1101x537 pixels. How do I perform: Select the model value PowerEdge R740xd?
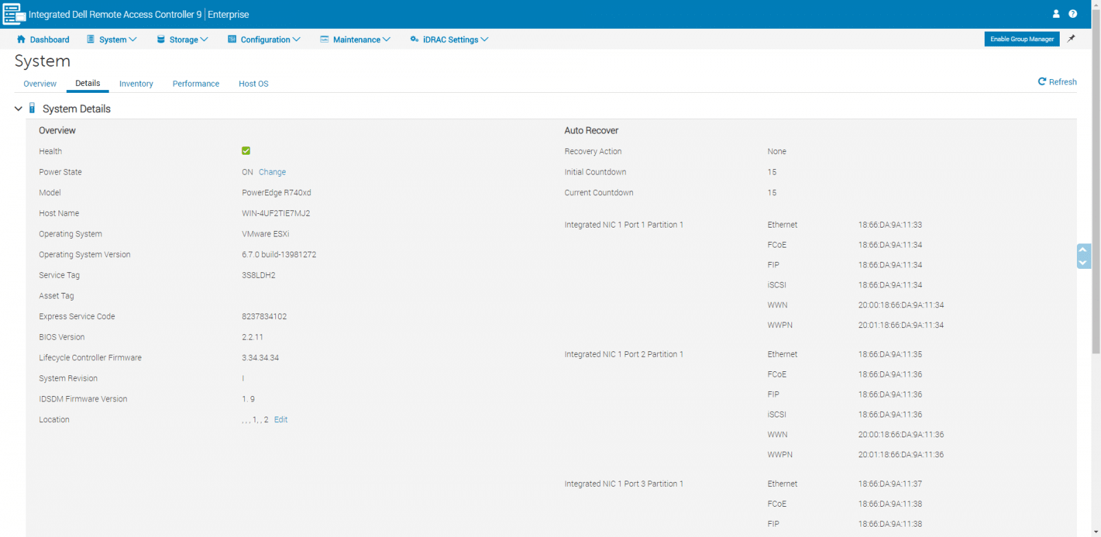(x=277, y=193)
